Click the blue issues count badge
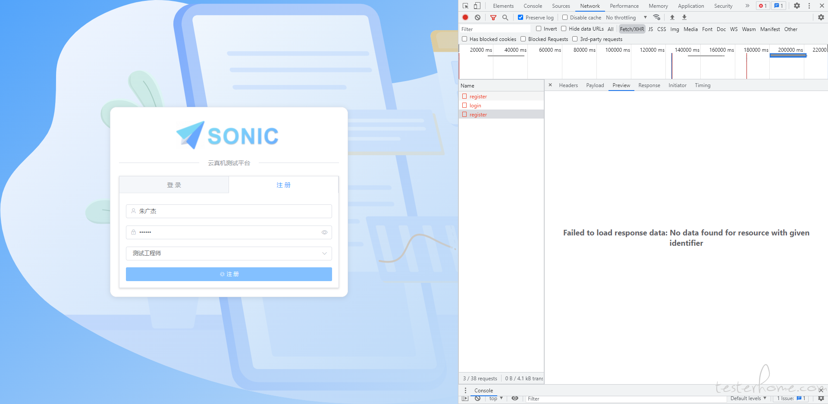The width and height of the screenshot is (828, 404). (x=779, y=6)
